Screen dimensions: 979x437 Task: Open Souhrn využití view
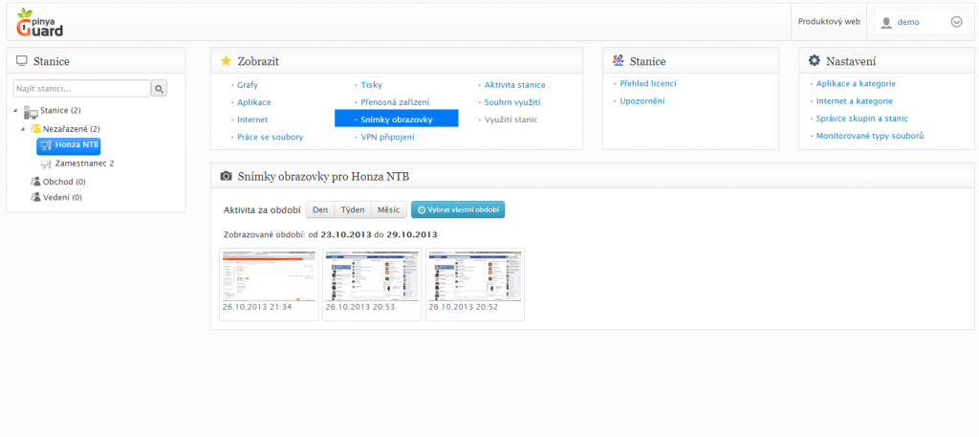point(512,101)
